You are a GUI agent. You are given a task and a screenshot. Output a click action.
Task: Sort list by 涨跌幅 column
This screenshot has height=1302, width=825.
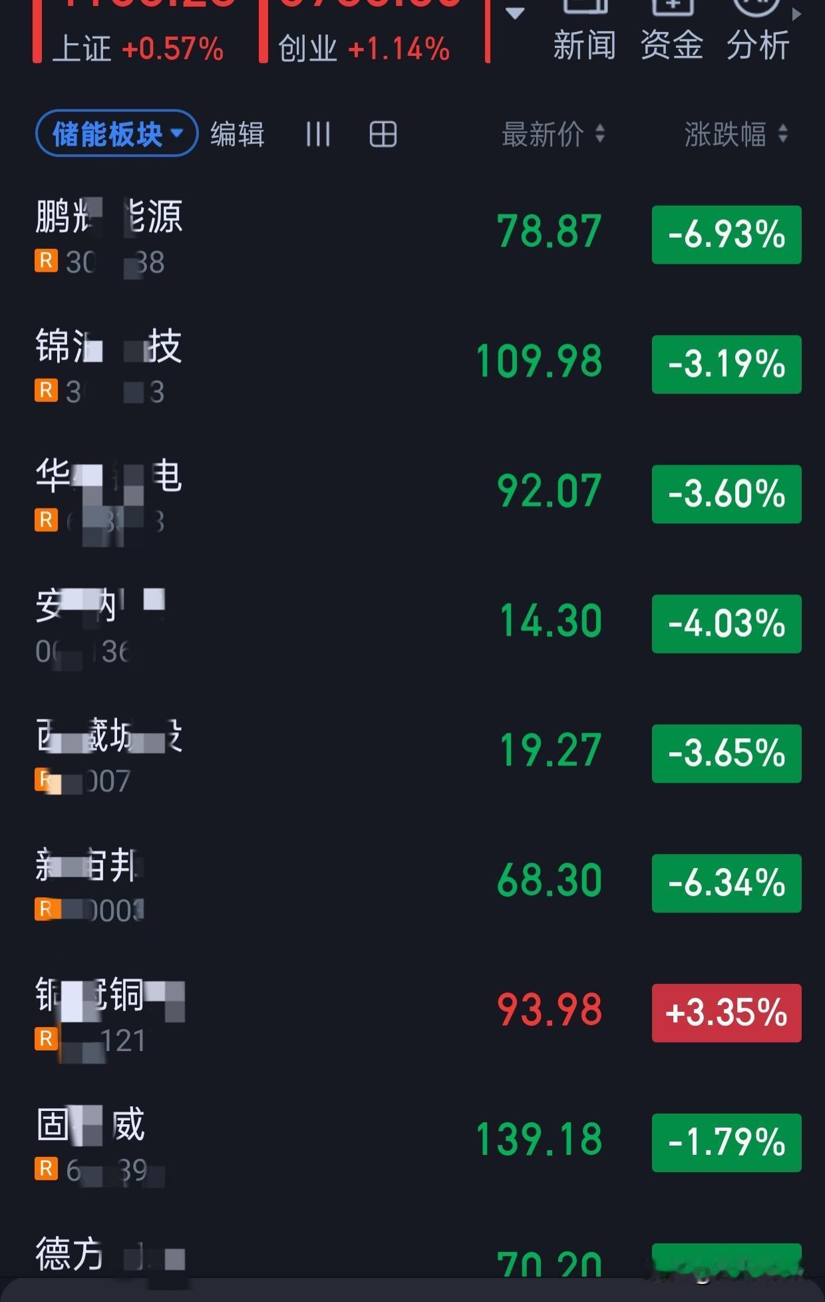(736, 134)
